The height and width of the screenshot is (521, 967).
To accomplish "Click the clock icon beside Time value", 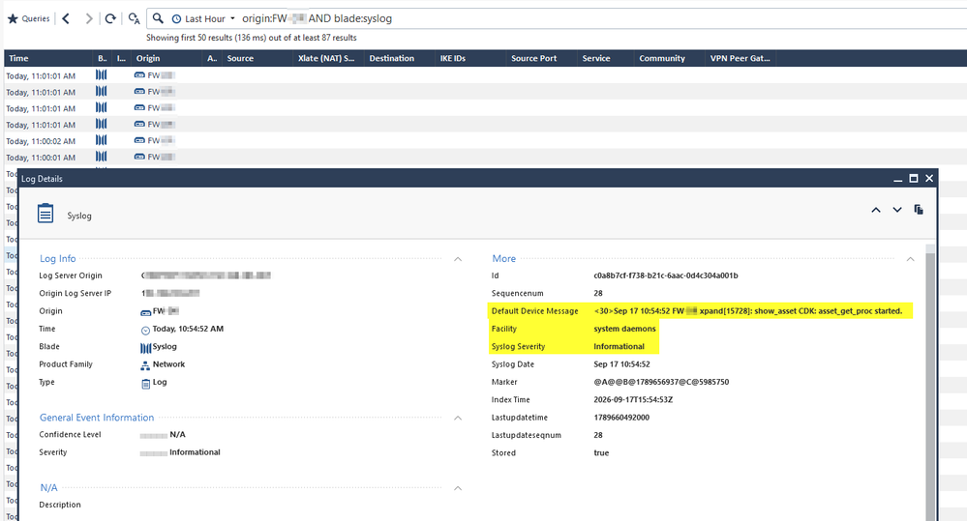I will (145, 330).
